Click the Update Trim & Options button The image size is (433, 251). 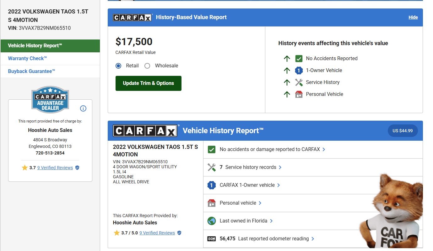click(148, 83)
